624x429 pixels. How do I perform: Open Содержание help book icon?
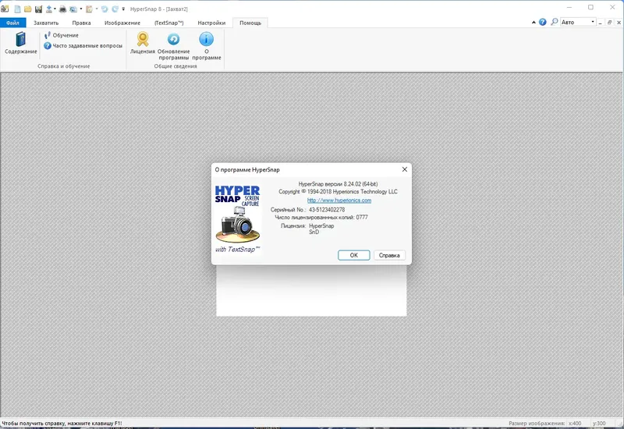[x=21, y=43]
